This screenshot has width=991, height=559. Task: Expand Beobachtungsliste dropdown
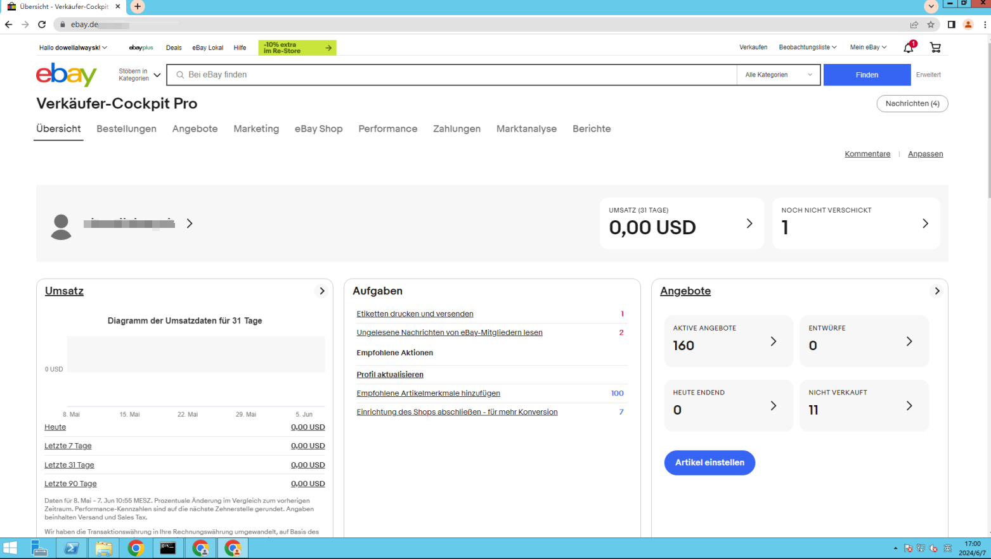[808, 47]
